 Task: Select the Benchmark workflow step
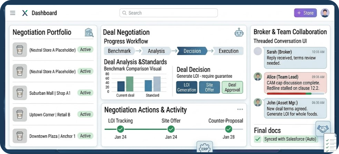(119, 51)
